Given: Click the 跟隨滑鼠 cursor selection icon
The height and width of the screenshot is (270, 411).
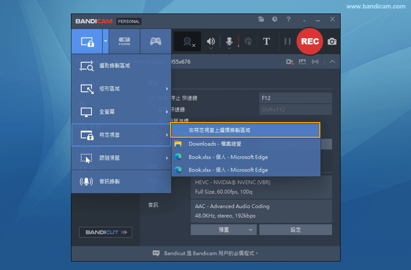Looking at the screenshot, I should (86, 158).
